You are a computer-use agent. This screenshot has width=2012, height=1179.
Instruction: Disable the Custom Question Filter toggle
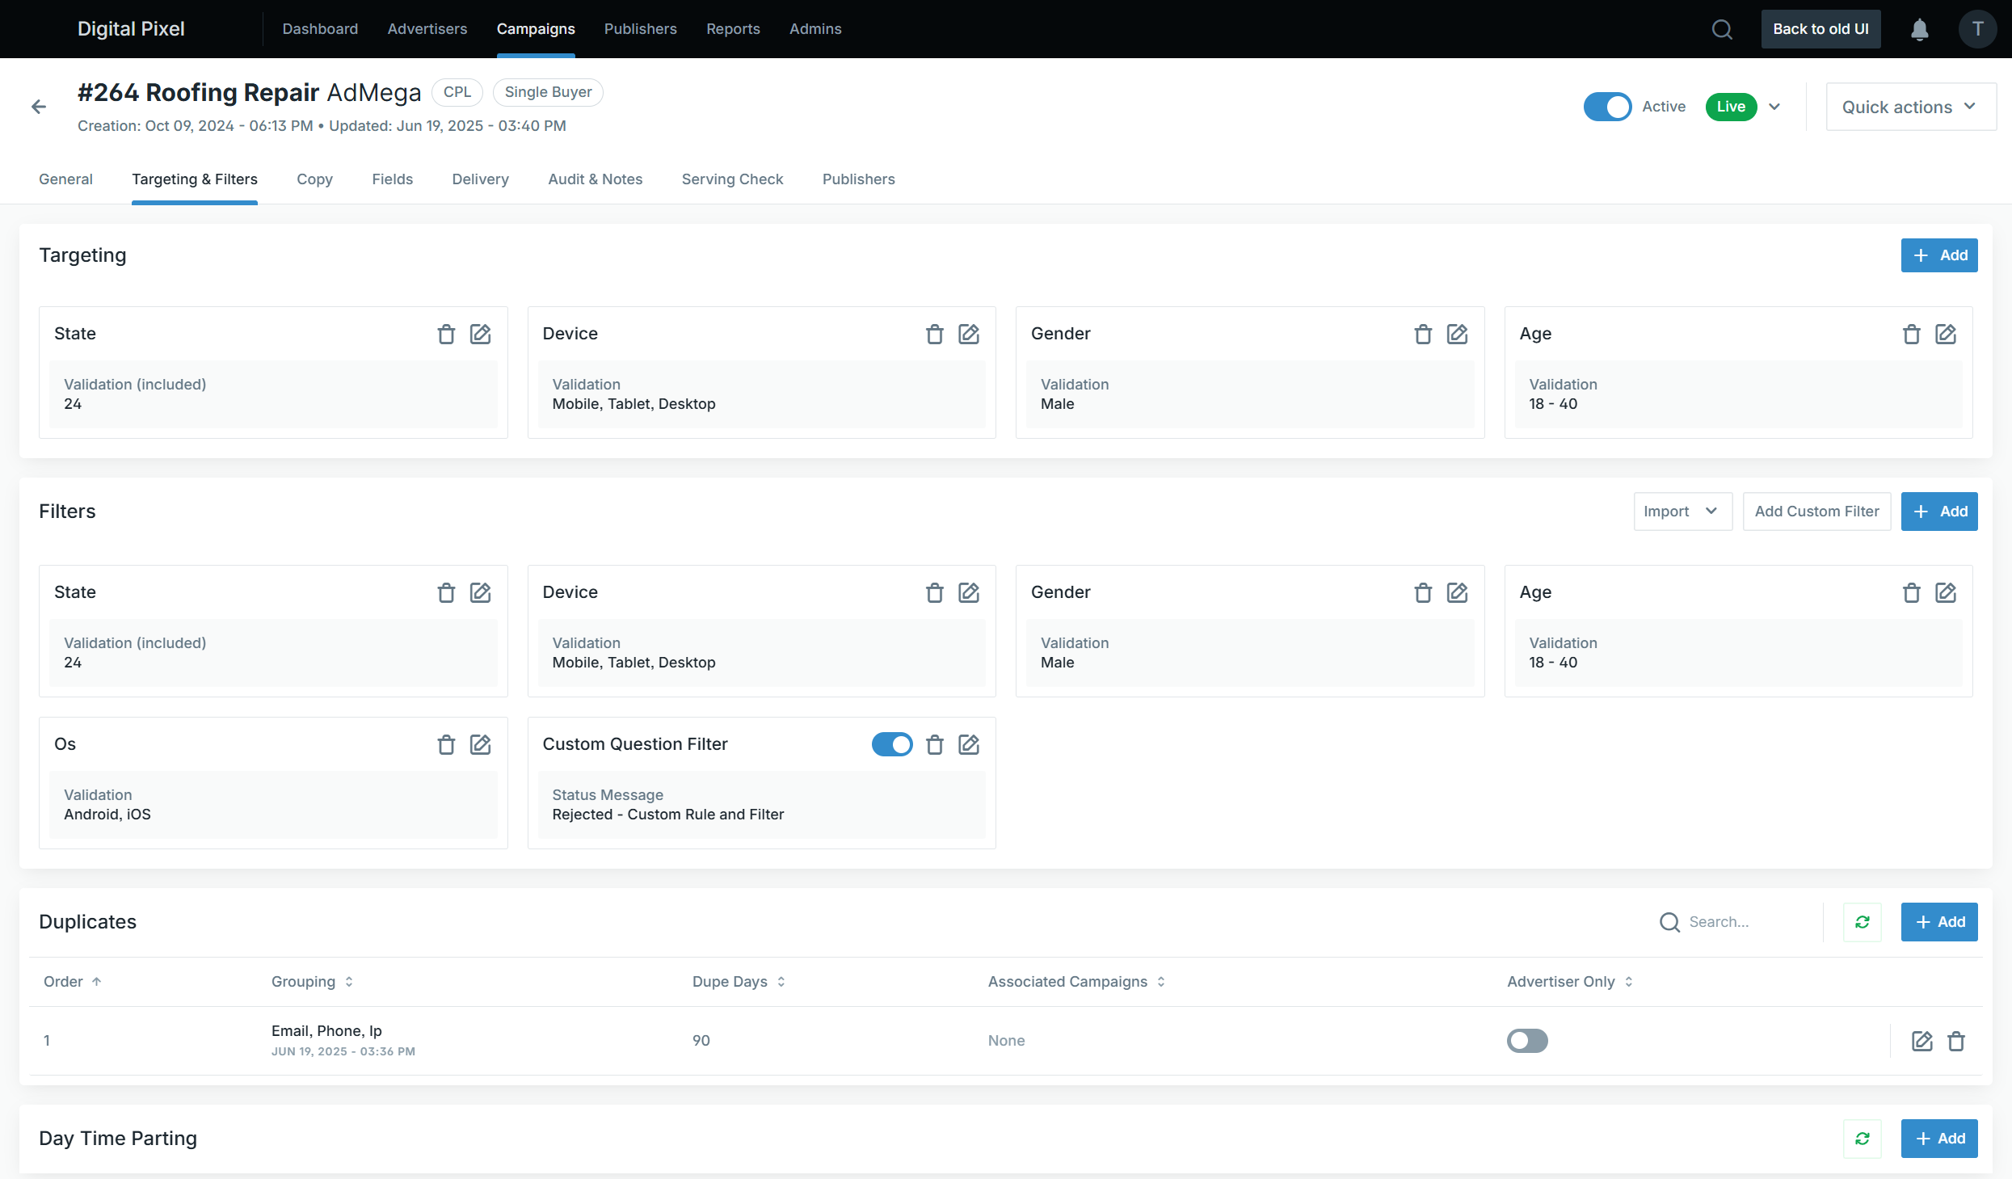[892, 744]
